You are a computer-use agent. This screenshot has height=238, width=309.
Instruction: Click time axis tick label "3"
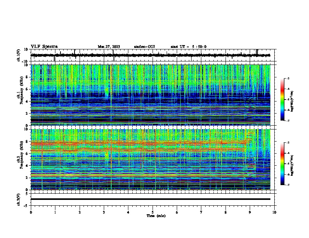click(x=104, y=212)
